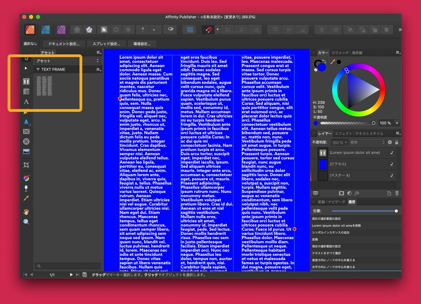Click the assets search field

tap(68, 266)
